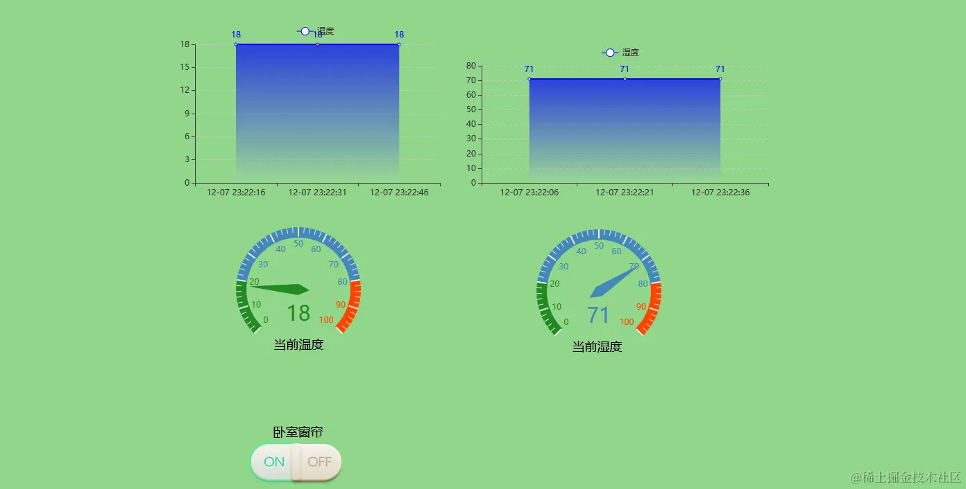The height and width of the screenshot is (489, 966).
Task: Click the 50 tick label on temperature gauge
Action: click(x=298, y=244)
